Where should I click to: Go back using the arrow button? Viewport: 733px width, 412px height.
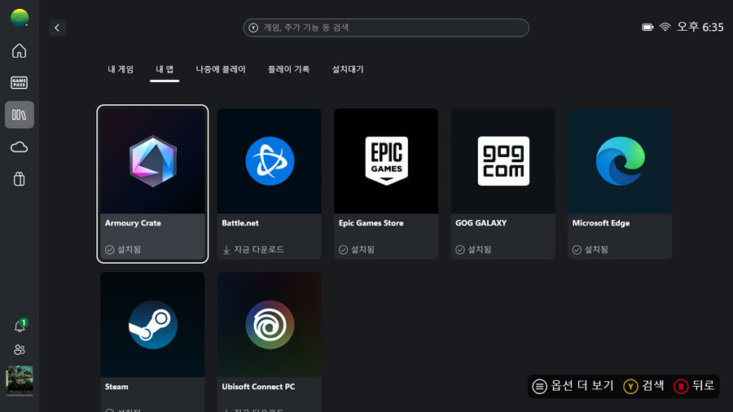[57, 28]
